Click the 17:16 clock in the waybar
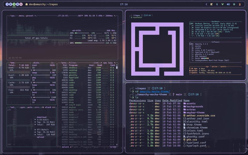Screen dimensions: 248x155 click(x=124, y=4)
